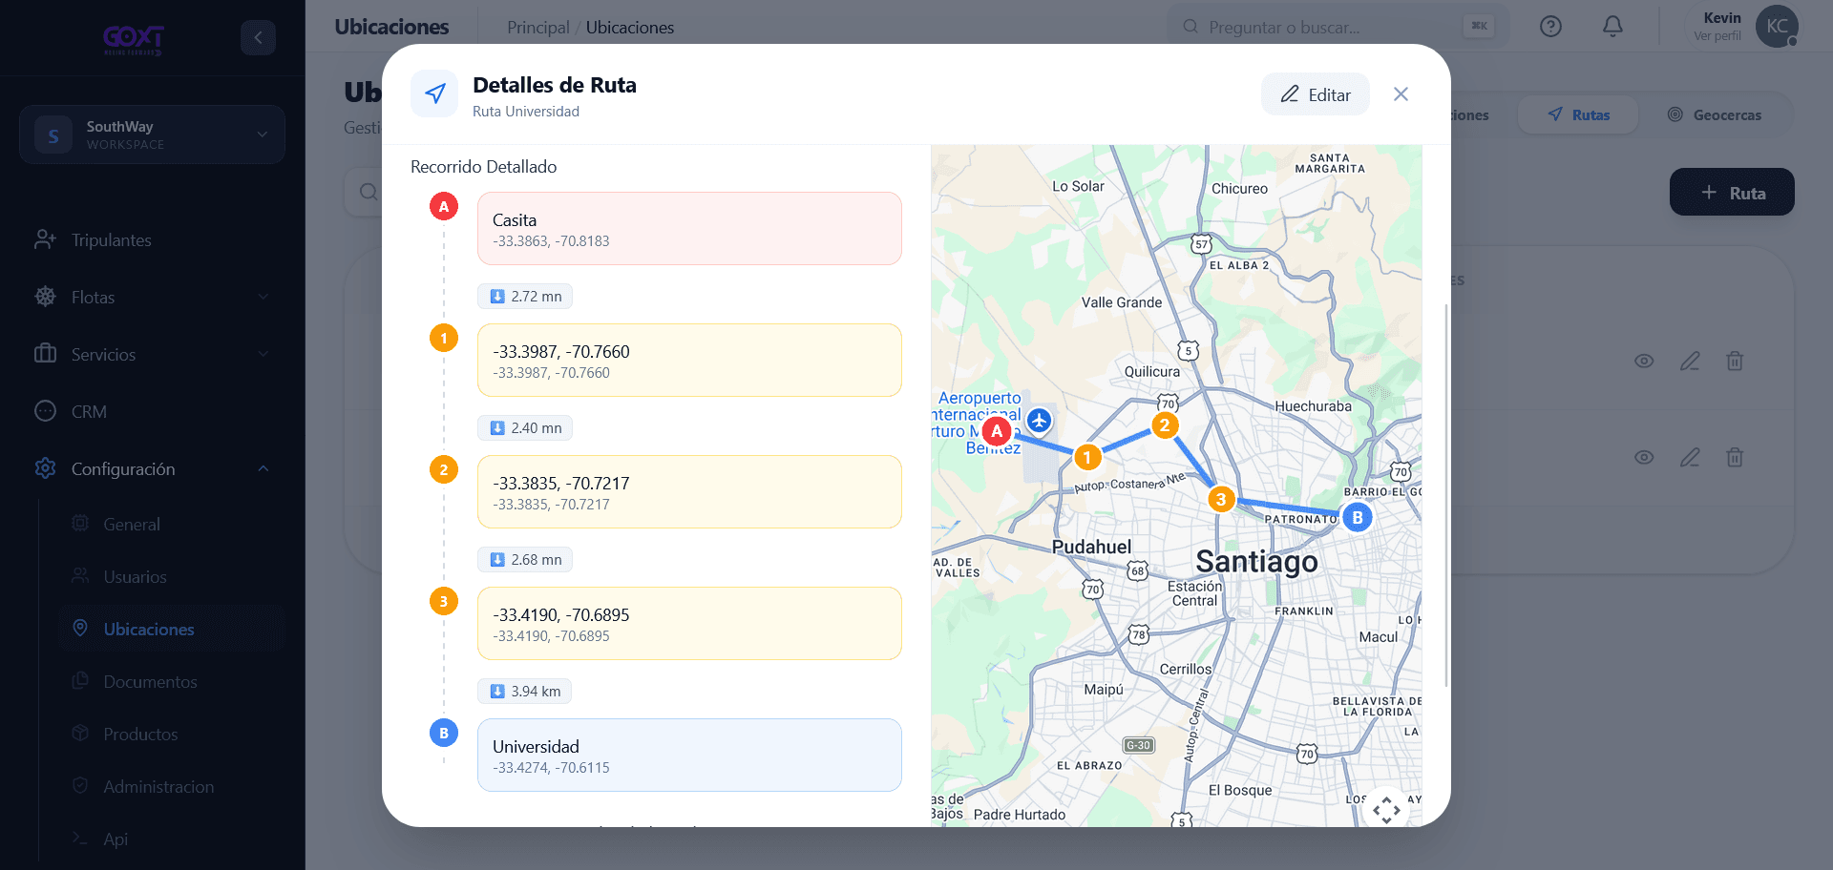Click the 2.68 mn segment badge
The image size is (1833, 870).
tap(525, 560)
